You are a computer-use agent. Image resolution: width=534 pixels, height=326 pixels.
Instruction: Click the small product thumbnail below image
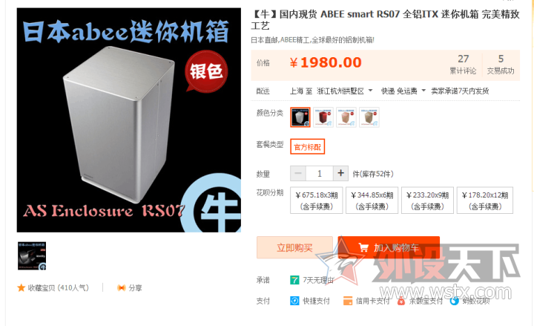tap(32, 256)
